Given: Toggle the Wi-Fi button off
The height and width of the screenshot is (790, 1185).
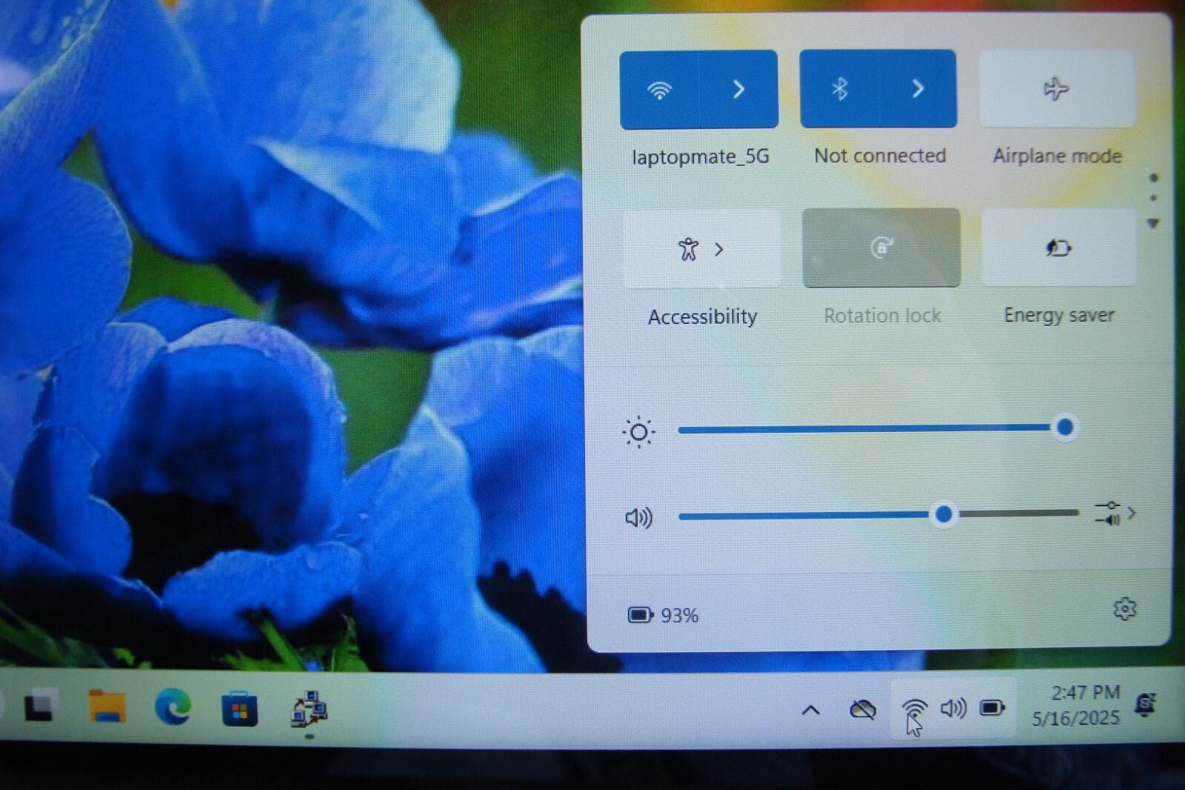Looking at the screenshot, I should 658,90.
